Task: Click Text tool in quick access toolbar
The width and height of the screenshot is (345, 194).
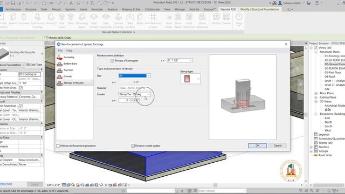Action: (x=71, y=3)
